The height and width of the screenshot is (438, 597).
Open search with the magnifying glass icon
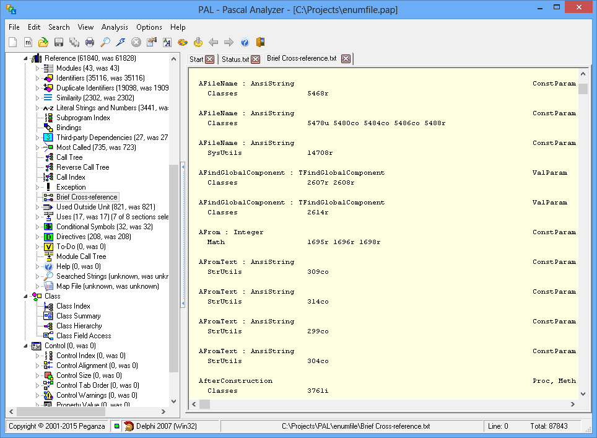point(105,42)
